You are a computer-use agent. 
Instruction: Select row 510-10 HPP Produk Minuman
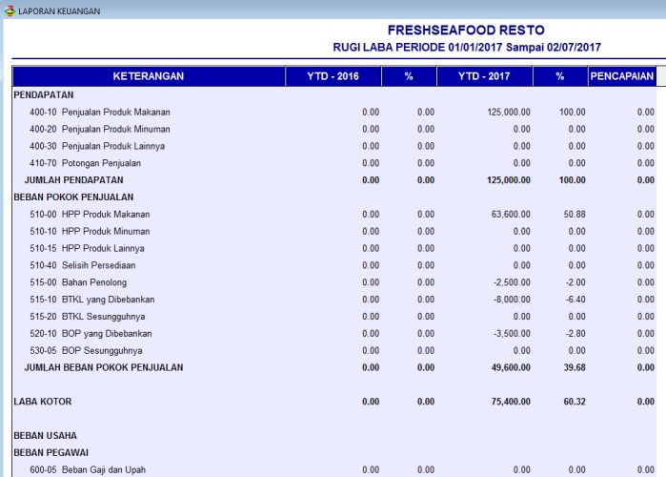334,231
